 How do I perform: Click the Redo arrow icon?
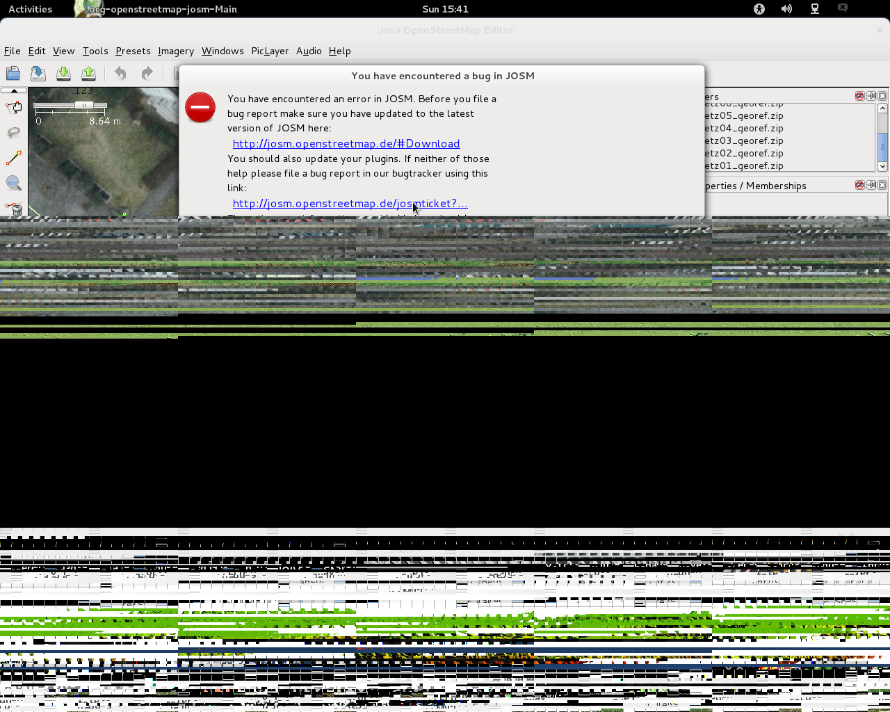pyautogui.click(x=147, y=73)
